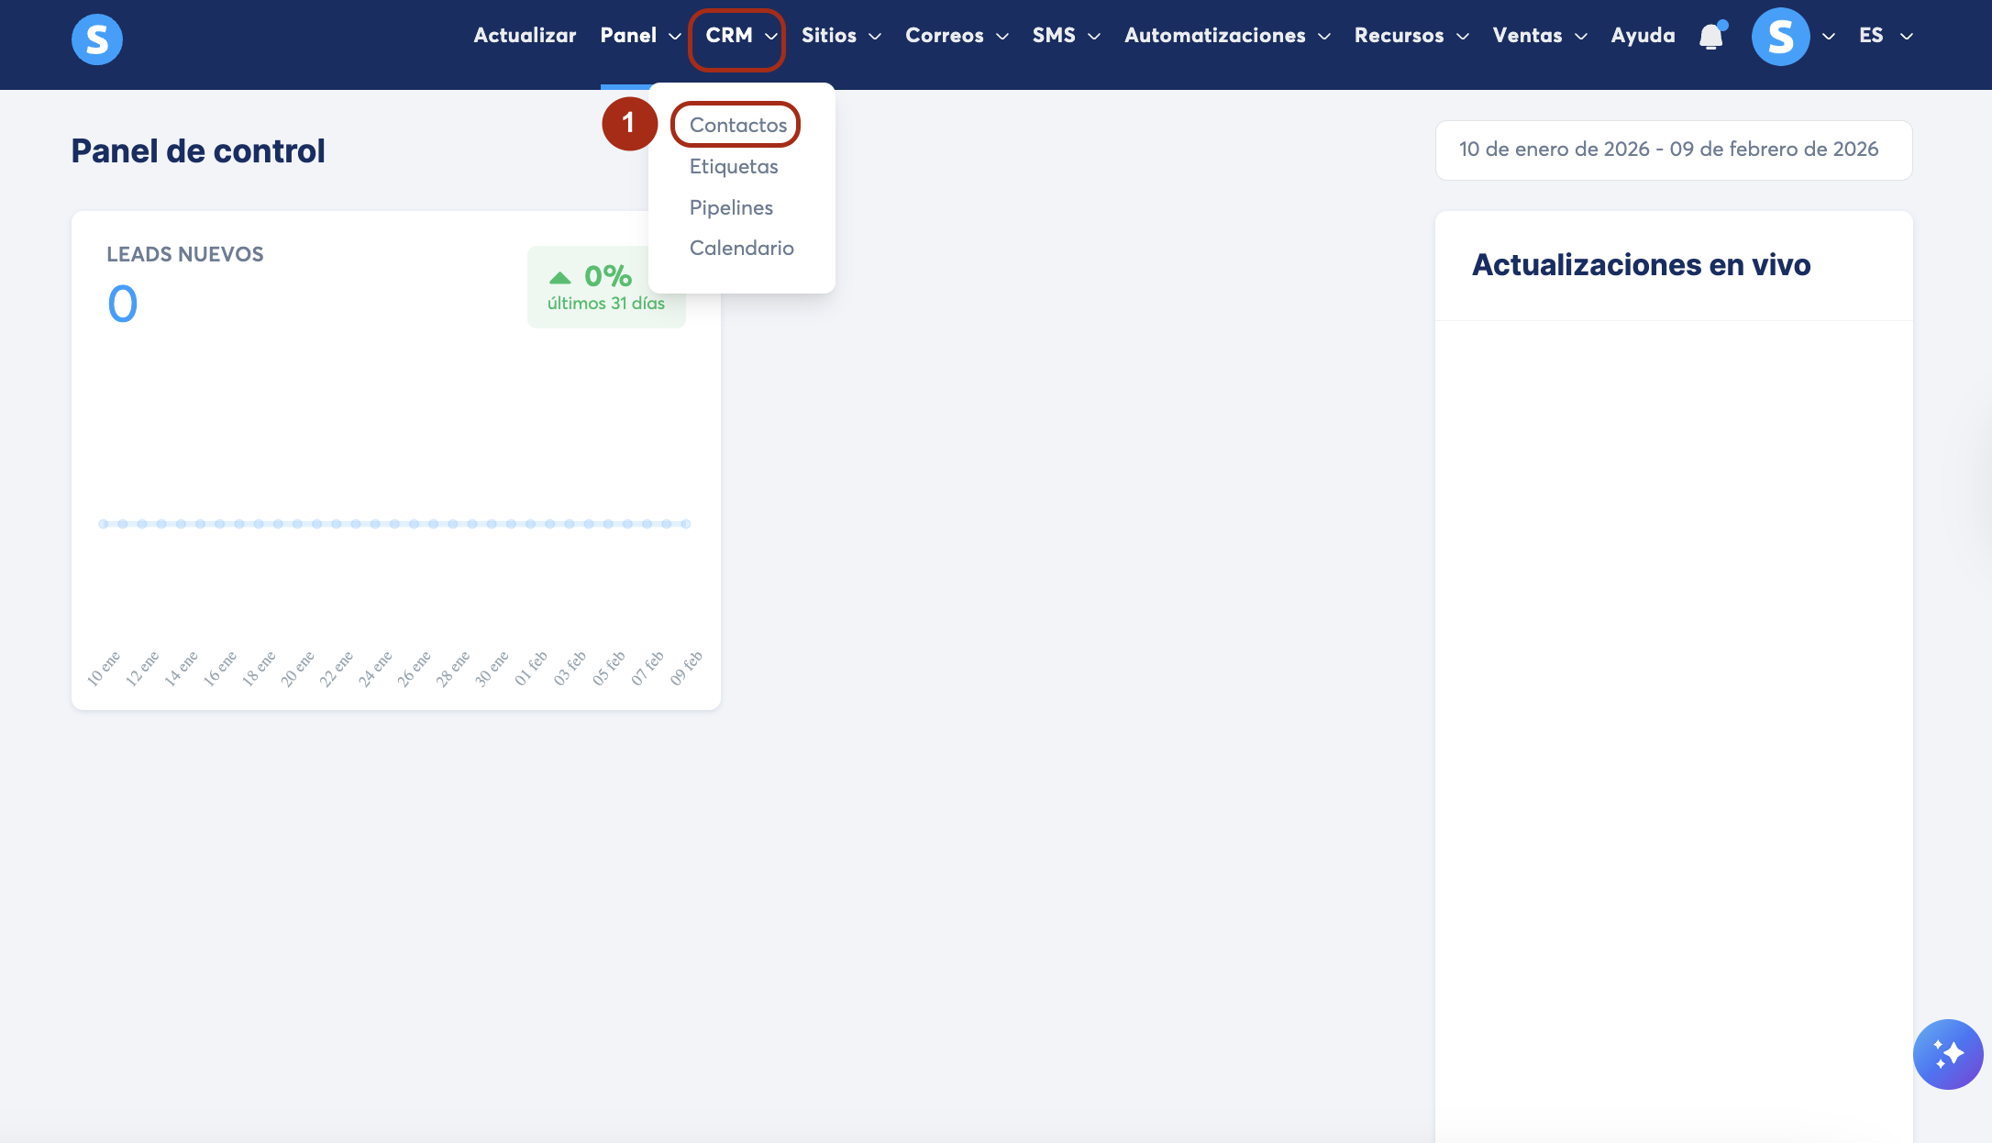Open the Automatizaciones dropdown
This screenshot has width=1992, height=1143.
tap(1226, 36)
